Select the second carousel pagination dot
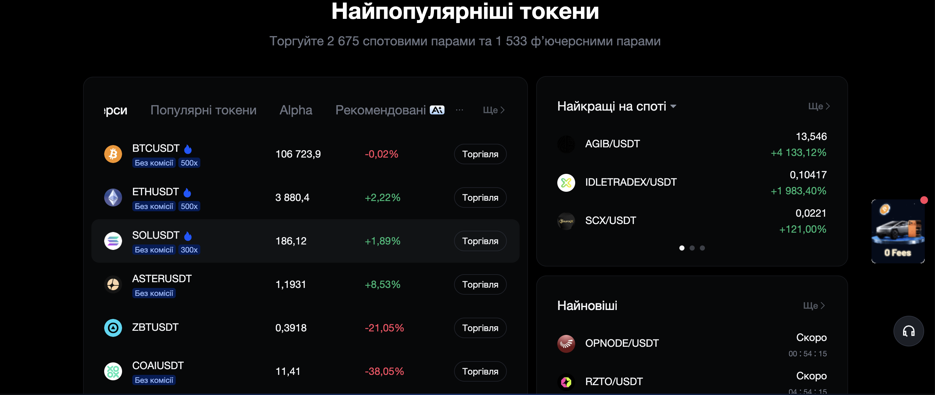The height and width of the screenshot is (395, 935). [x=692, y=248]
